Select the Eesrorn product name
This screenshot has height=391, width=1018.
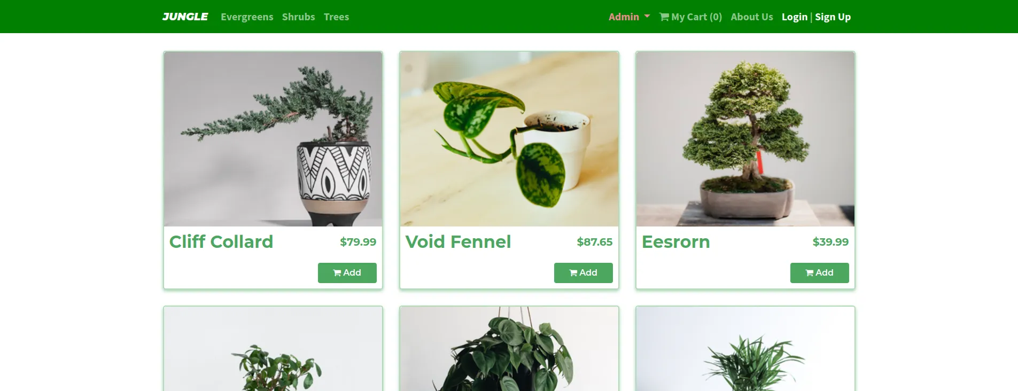pos(676,242)
